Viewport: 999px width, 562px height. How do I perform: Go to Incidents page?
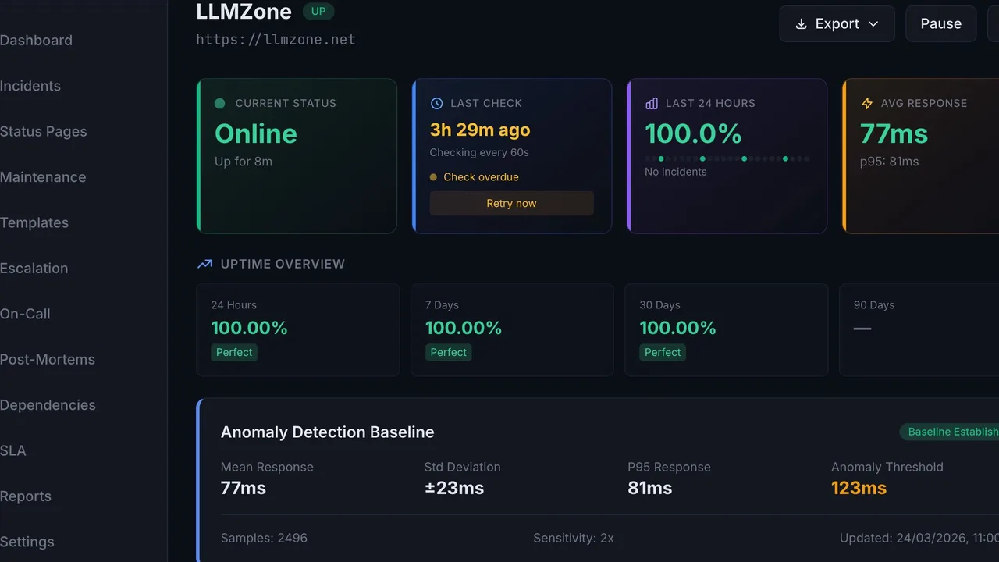click(x=30, y=86)
